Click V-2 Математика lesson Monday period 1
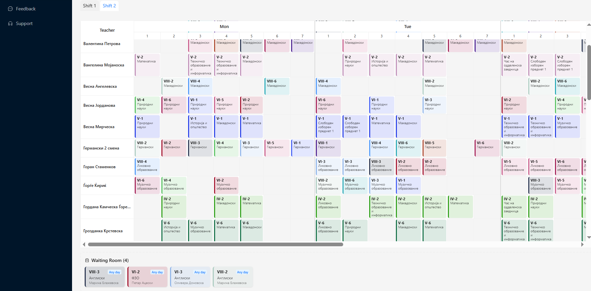The width and height of the screenshot is (591, 291). pos(147,65)
